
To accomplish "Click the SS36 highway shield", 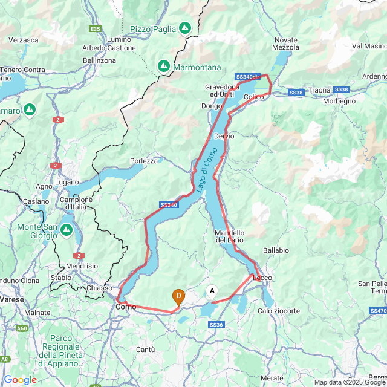I will 216,325.
